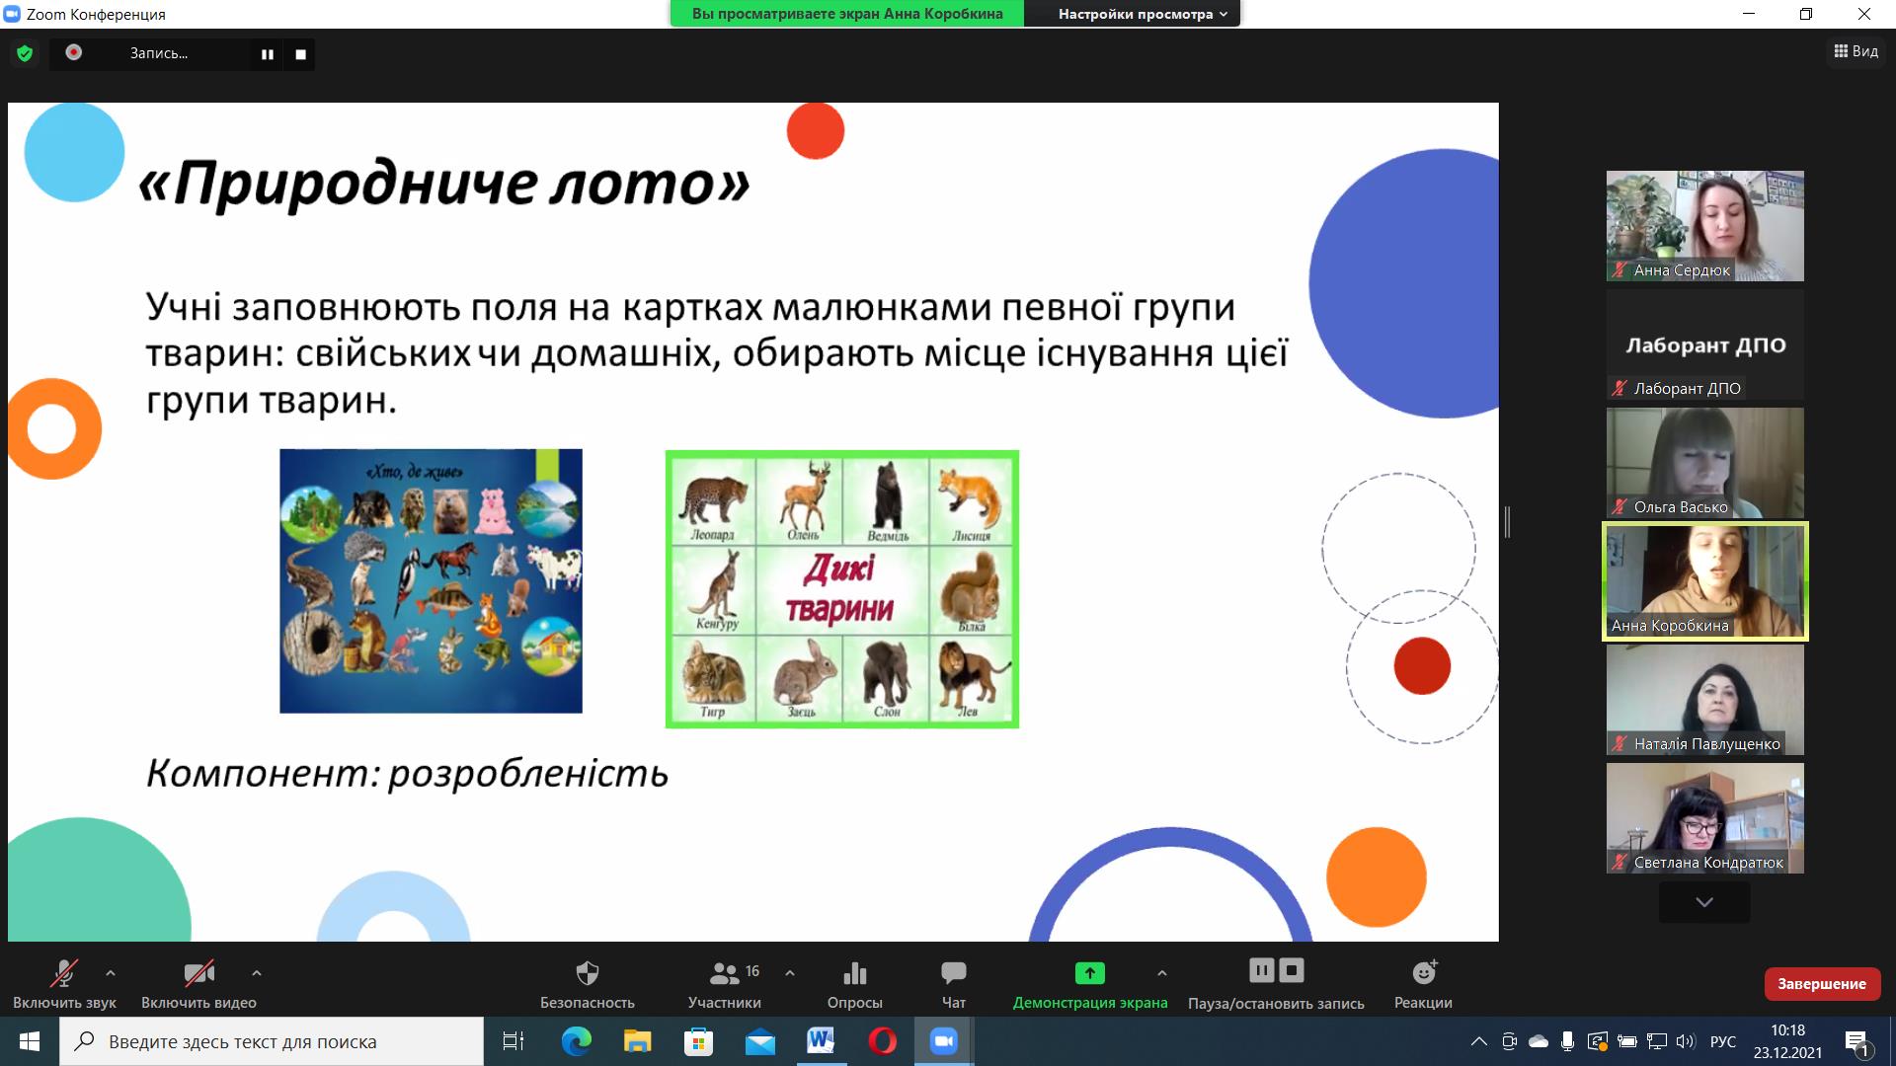The image size is (1896, 1066).
Task: Click the red recording indicator icon
Action: [x=73, y=52]
